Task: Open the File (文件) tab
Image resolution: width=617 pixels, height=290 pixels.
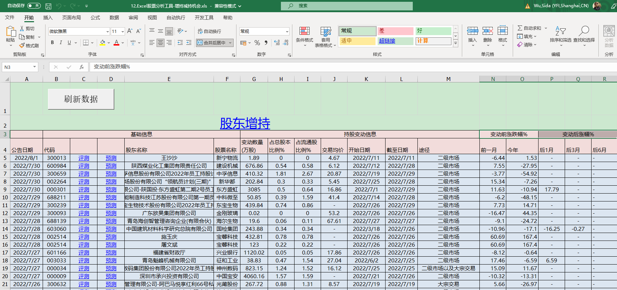Action: (10, 18)
